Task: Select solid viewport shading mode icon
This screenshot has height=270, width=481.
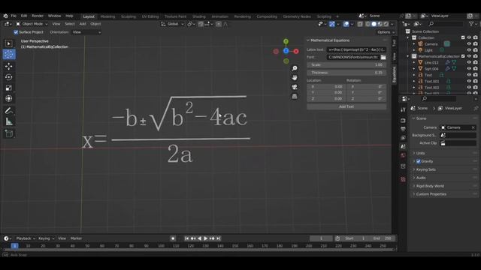Action: tap(374, 24)
